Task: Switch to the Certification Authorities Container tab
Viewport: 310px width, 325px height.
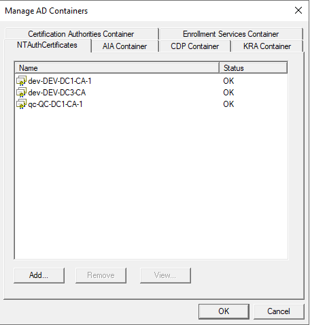Action: coord(81,34)
